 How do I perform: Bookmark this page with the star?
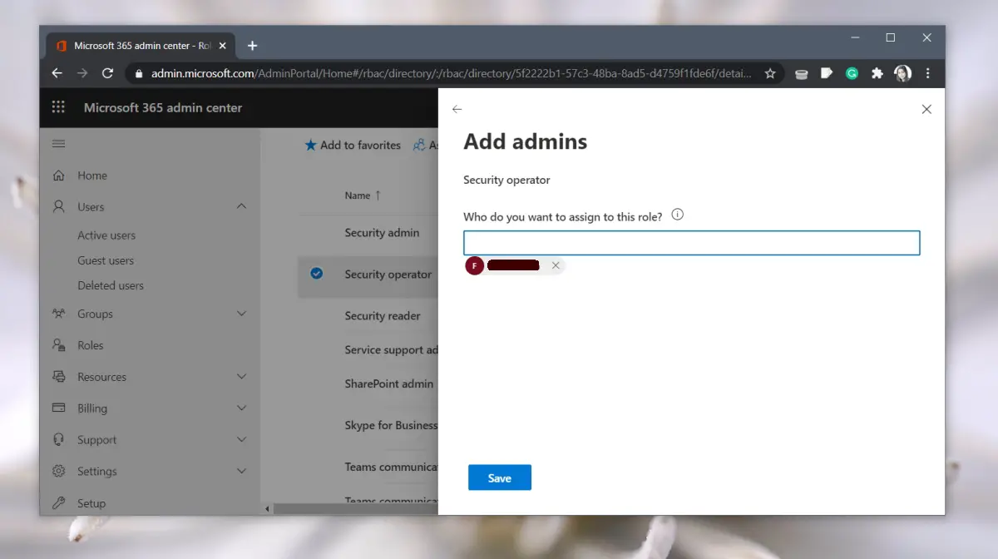pos(770,73)
